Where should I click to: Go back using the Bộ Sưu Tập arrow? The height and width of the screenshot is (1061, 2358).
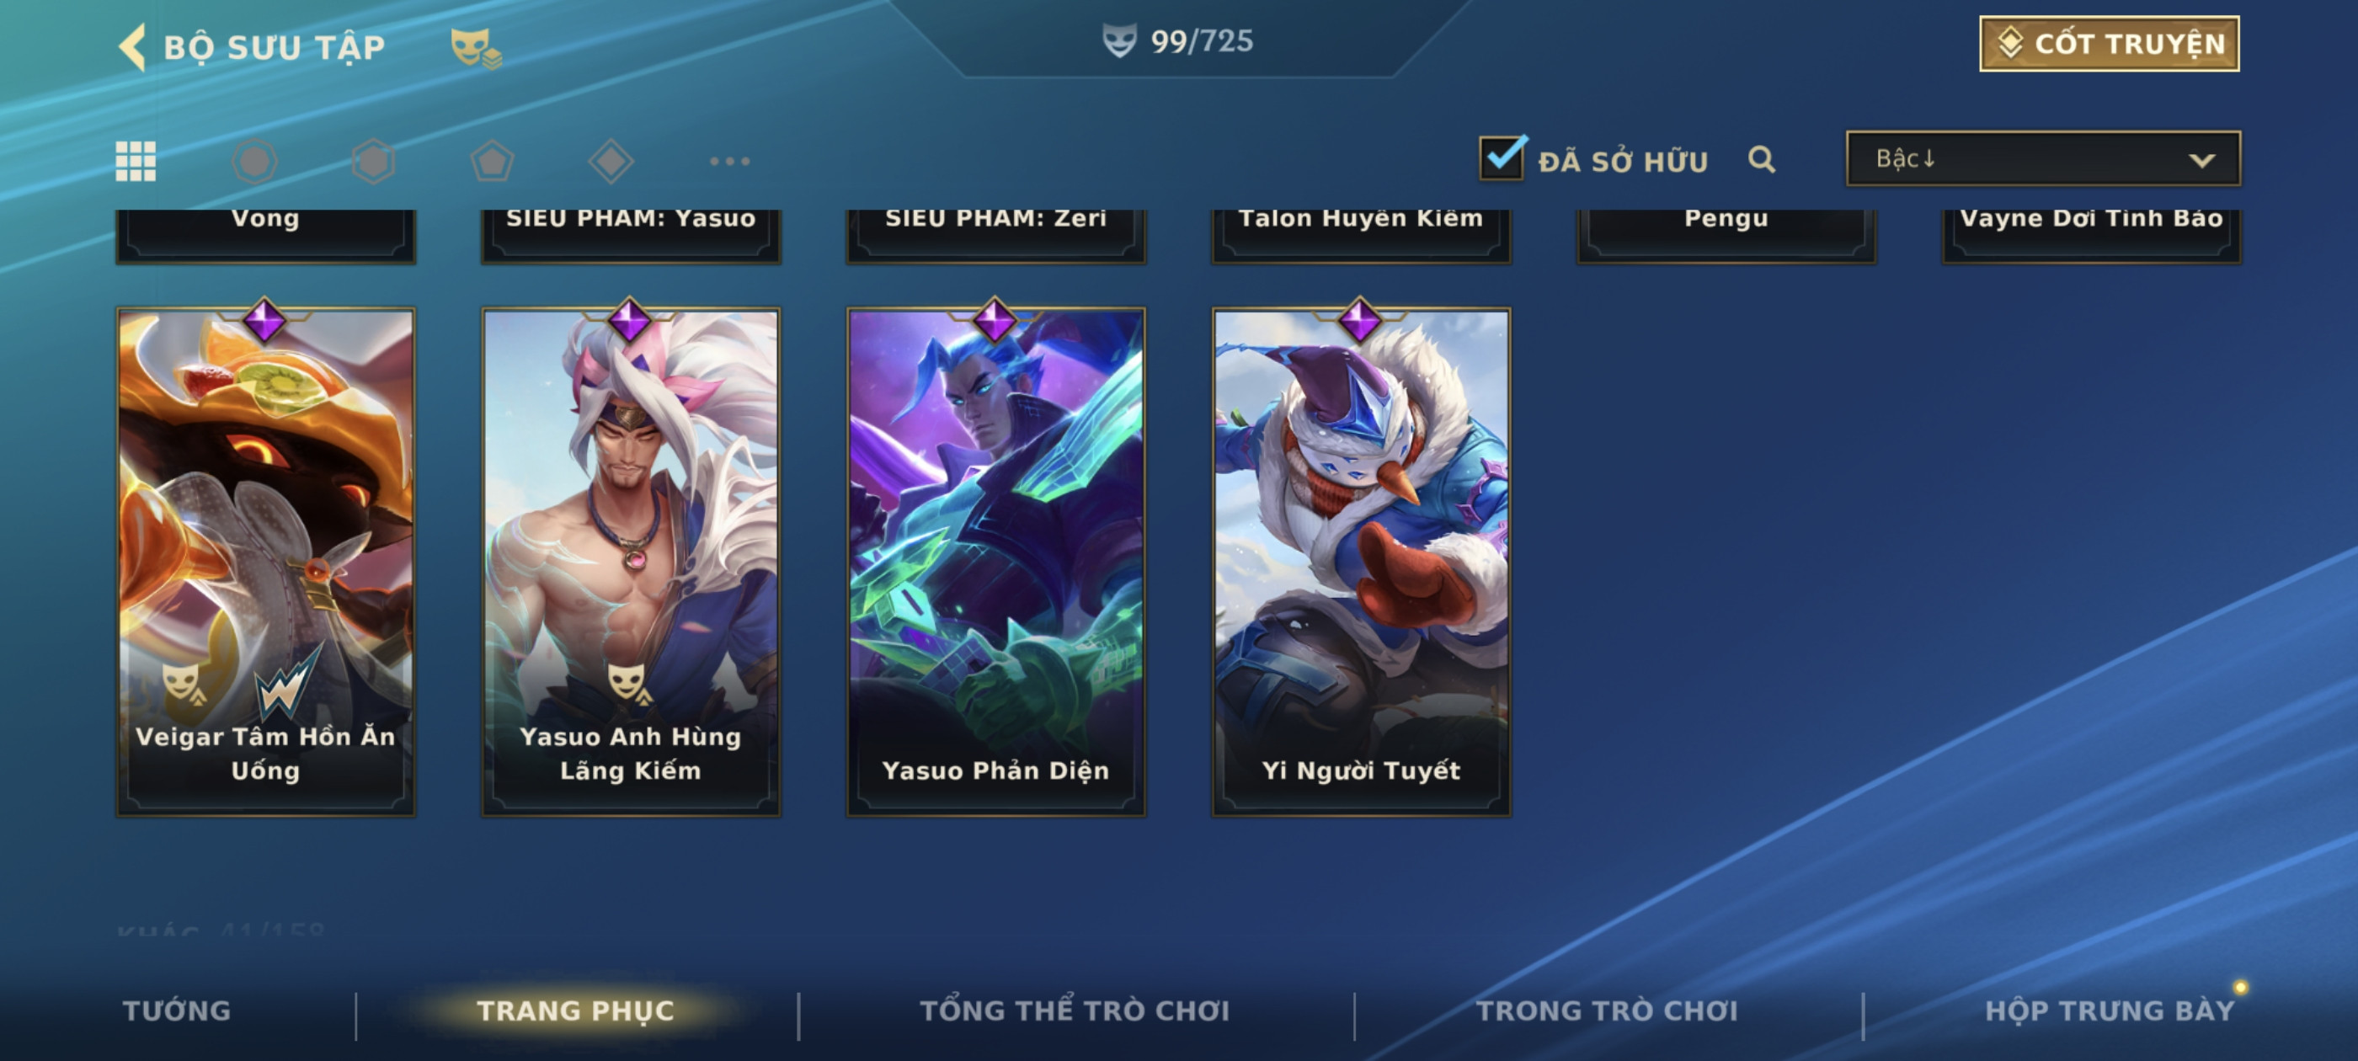point(133,46)
